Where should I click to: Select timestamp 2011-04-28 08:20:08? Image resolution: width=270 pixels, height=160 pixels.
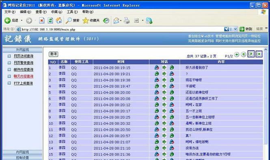(x=112, y=99)
